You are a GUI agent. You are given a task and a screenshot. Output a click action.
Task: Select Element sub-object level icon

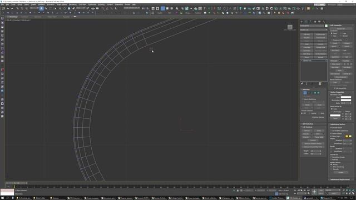tap(318, 93)
